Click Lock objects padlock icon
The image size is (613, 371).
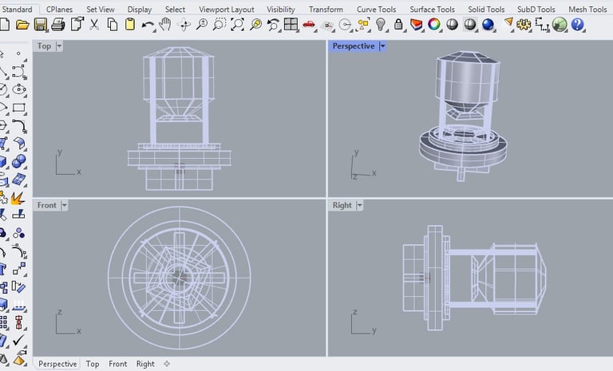tap(398, 25)
